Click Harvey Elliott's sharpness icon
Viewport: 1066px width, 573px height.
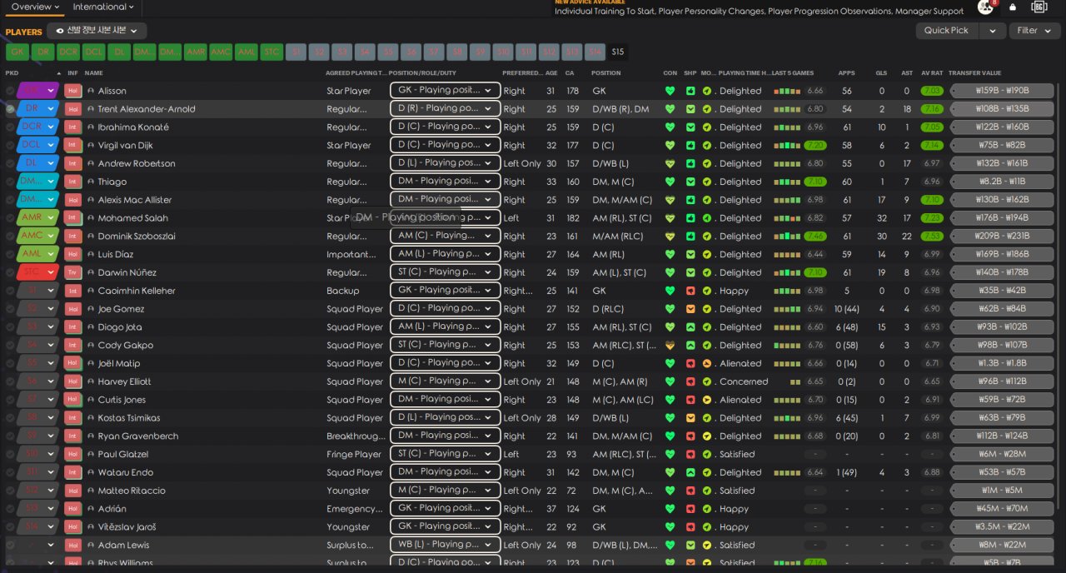tap(690, 381)
